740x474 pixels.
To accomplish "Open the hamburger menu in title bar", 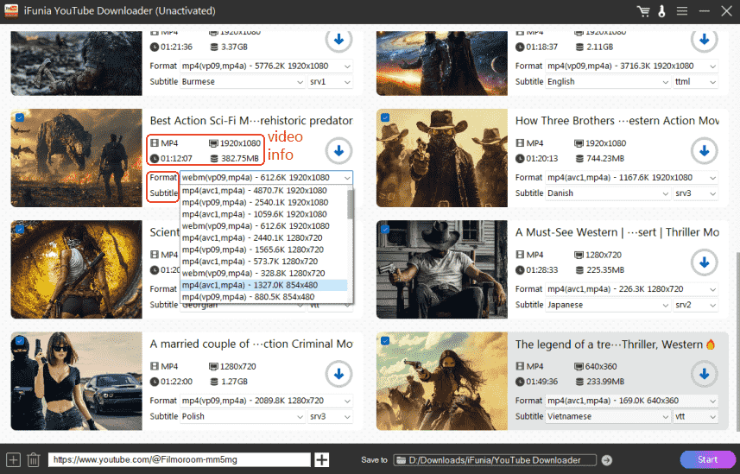I will point(682,10).
